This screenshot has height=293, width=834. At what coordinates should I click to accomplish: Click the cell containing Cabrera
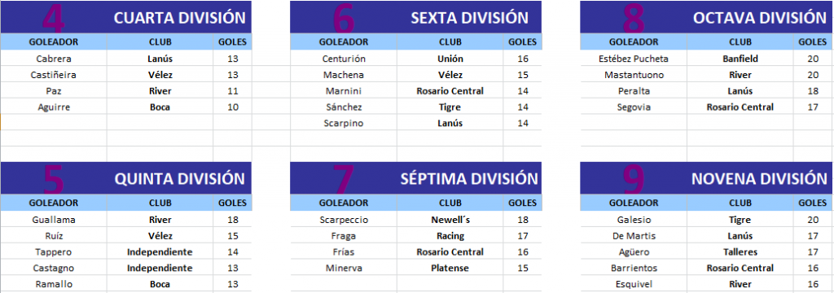pyautogui.click(x=54, y=59)
